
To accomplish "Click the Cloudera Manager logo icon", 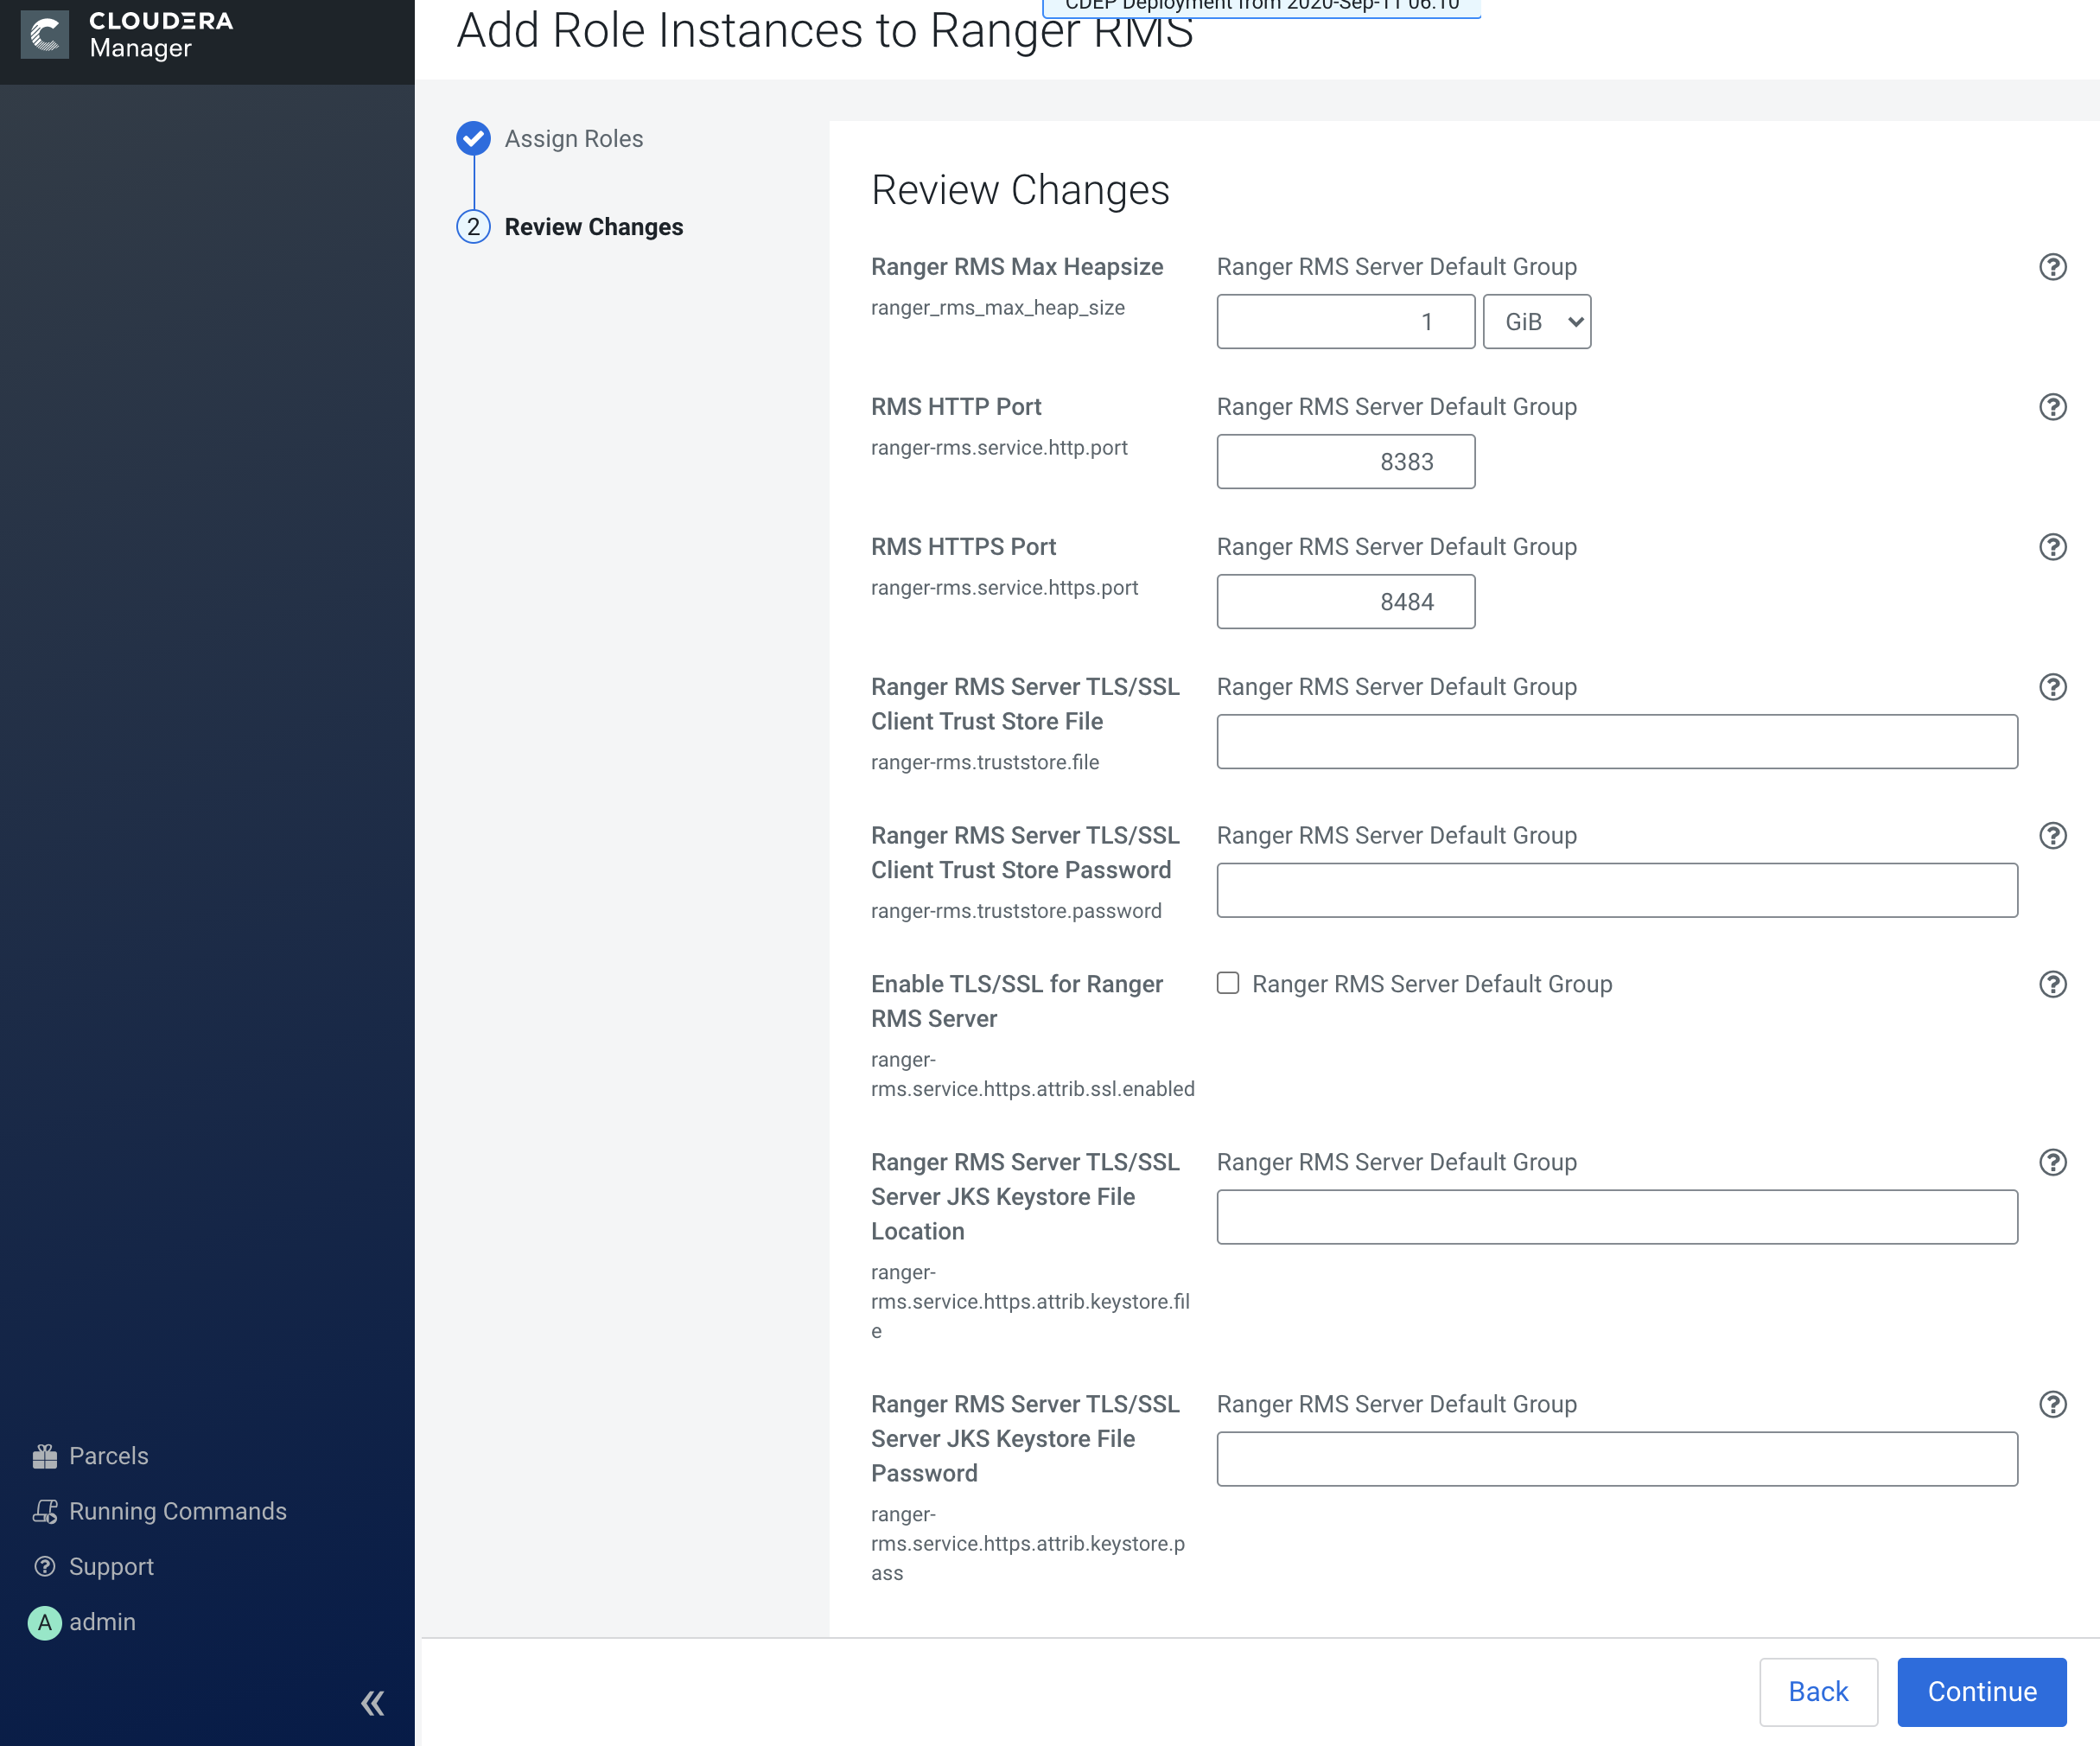I will point(45,35).
